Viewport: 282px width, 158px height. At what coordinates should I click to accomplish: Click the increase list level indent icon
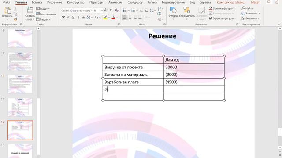tap(147, 11)
